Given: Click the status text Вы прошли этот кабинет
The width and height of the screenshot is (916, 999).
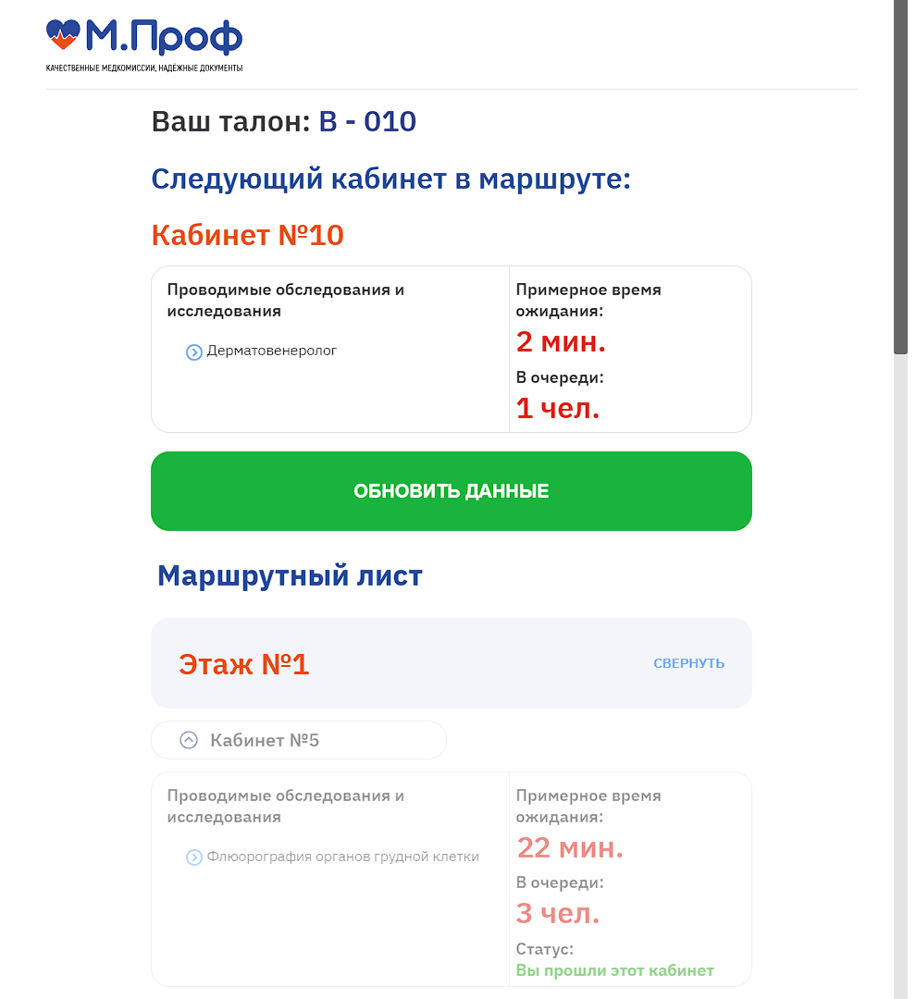Looking at the screenshot, I should point(615,970).
